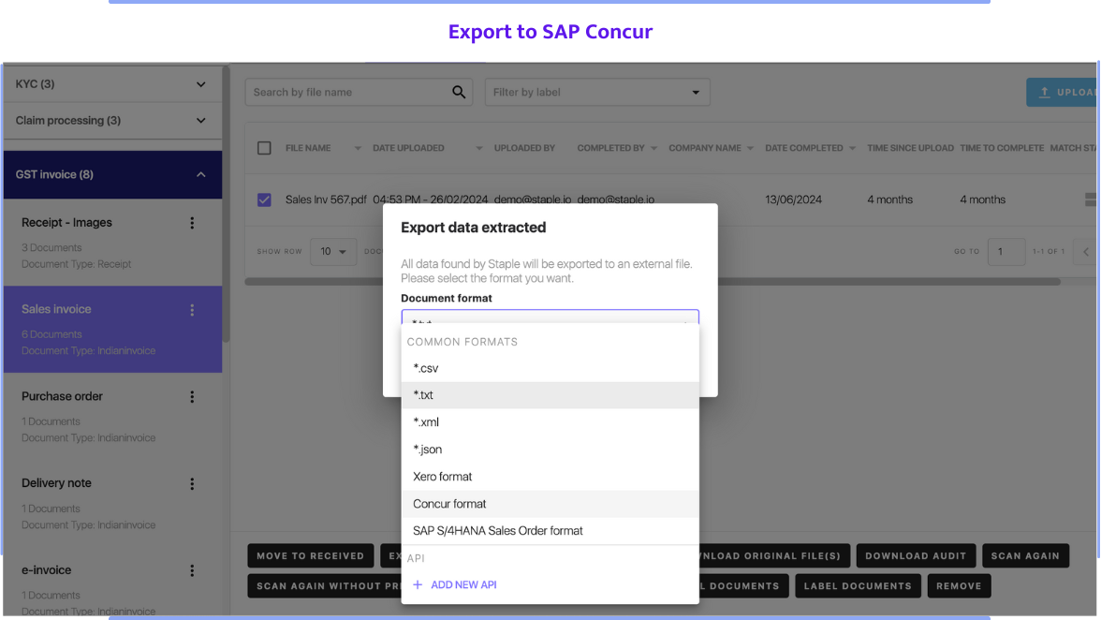Open Receipt - Images options menu
The height and width of the screenshot is (620, 1101).
click(192, 223)
